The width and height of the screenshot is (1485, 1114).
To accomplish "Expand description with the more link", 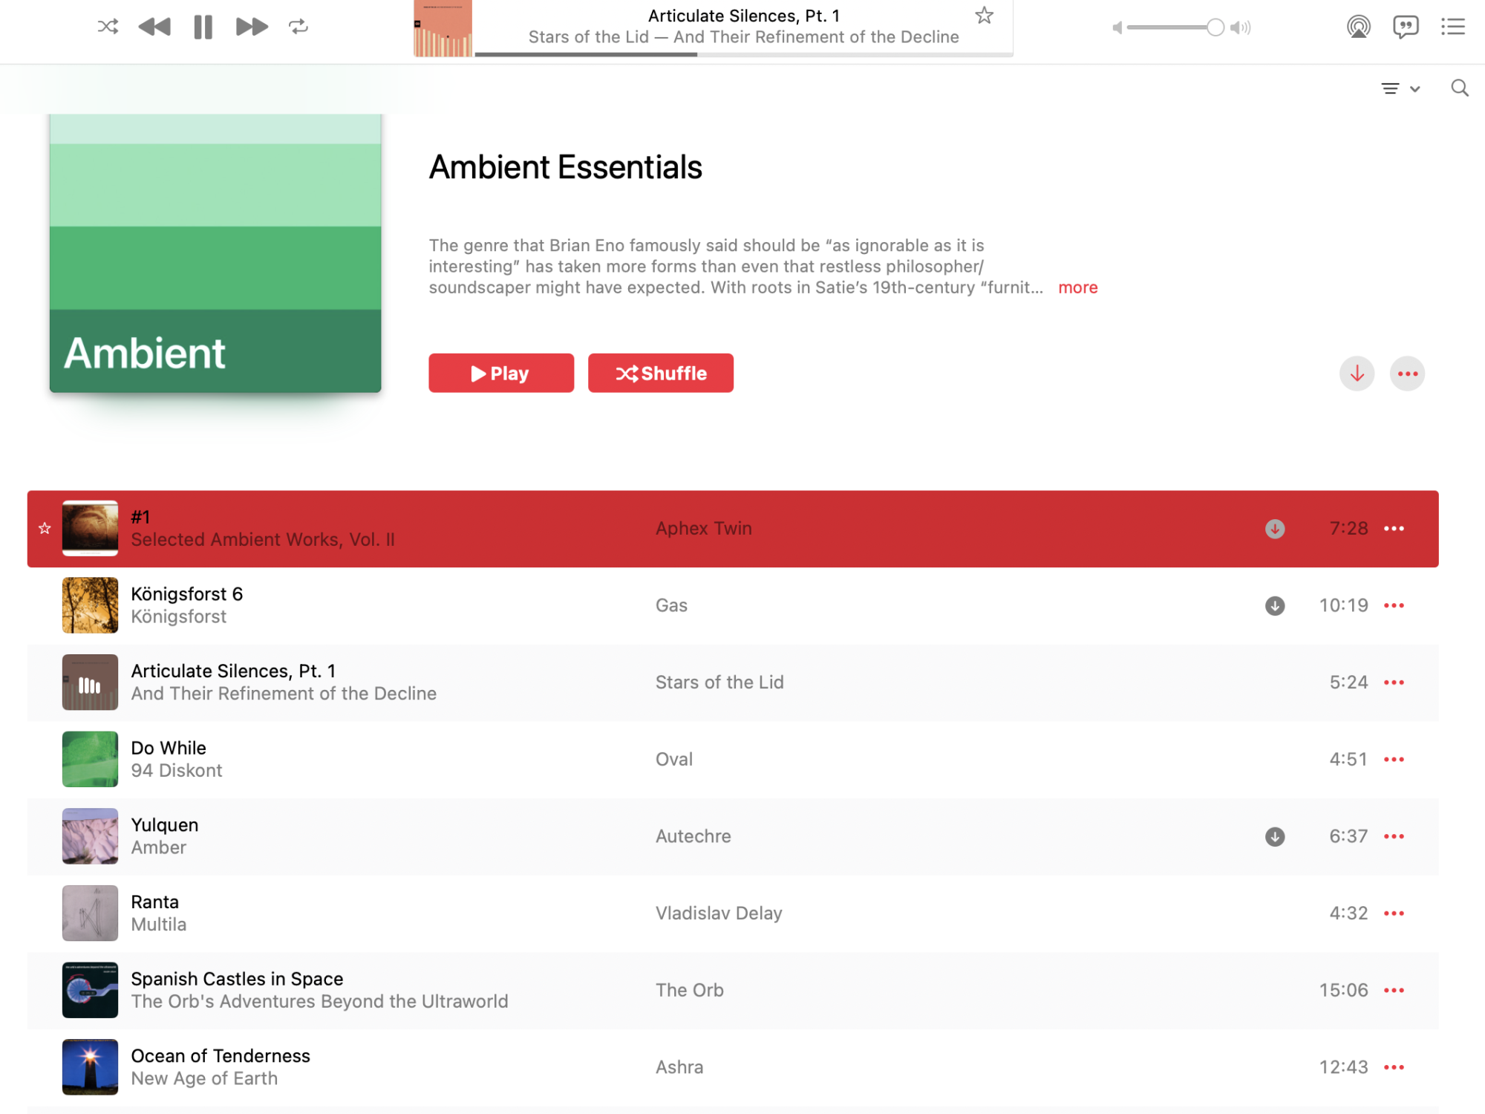I will point(1078,287).
